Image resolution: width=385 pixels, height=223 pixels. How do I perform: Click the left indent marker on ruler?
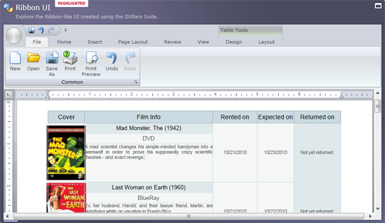coord(48,95)
